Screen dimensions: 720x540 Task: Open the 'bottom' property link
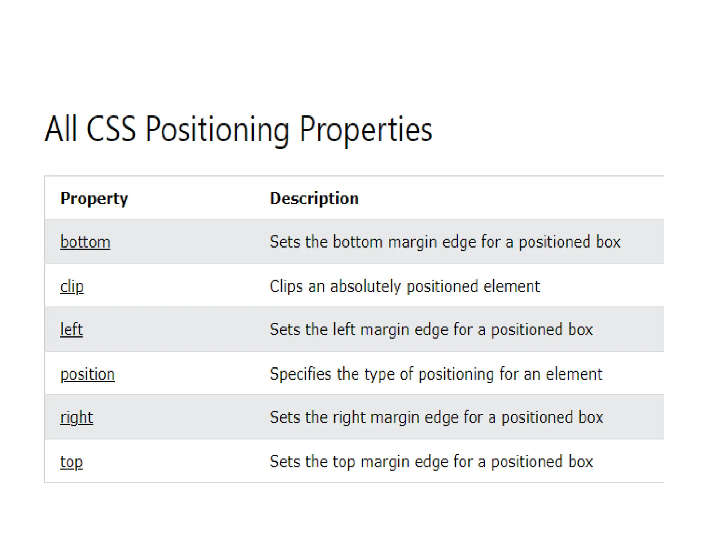pyautogui.click(x=85, y=242)
